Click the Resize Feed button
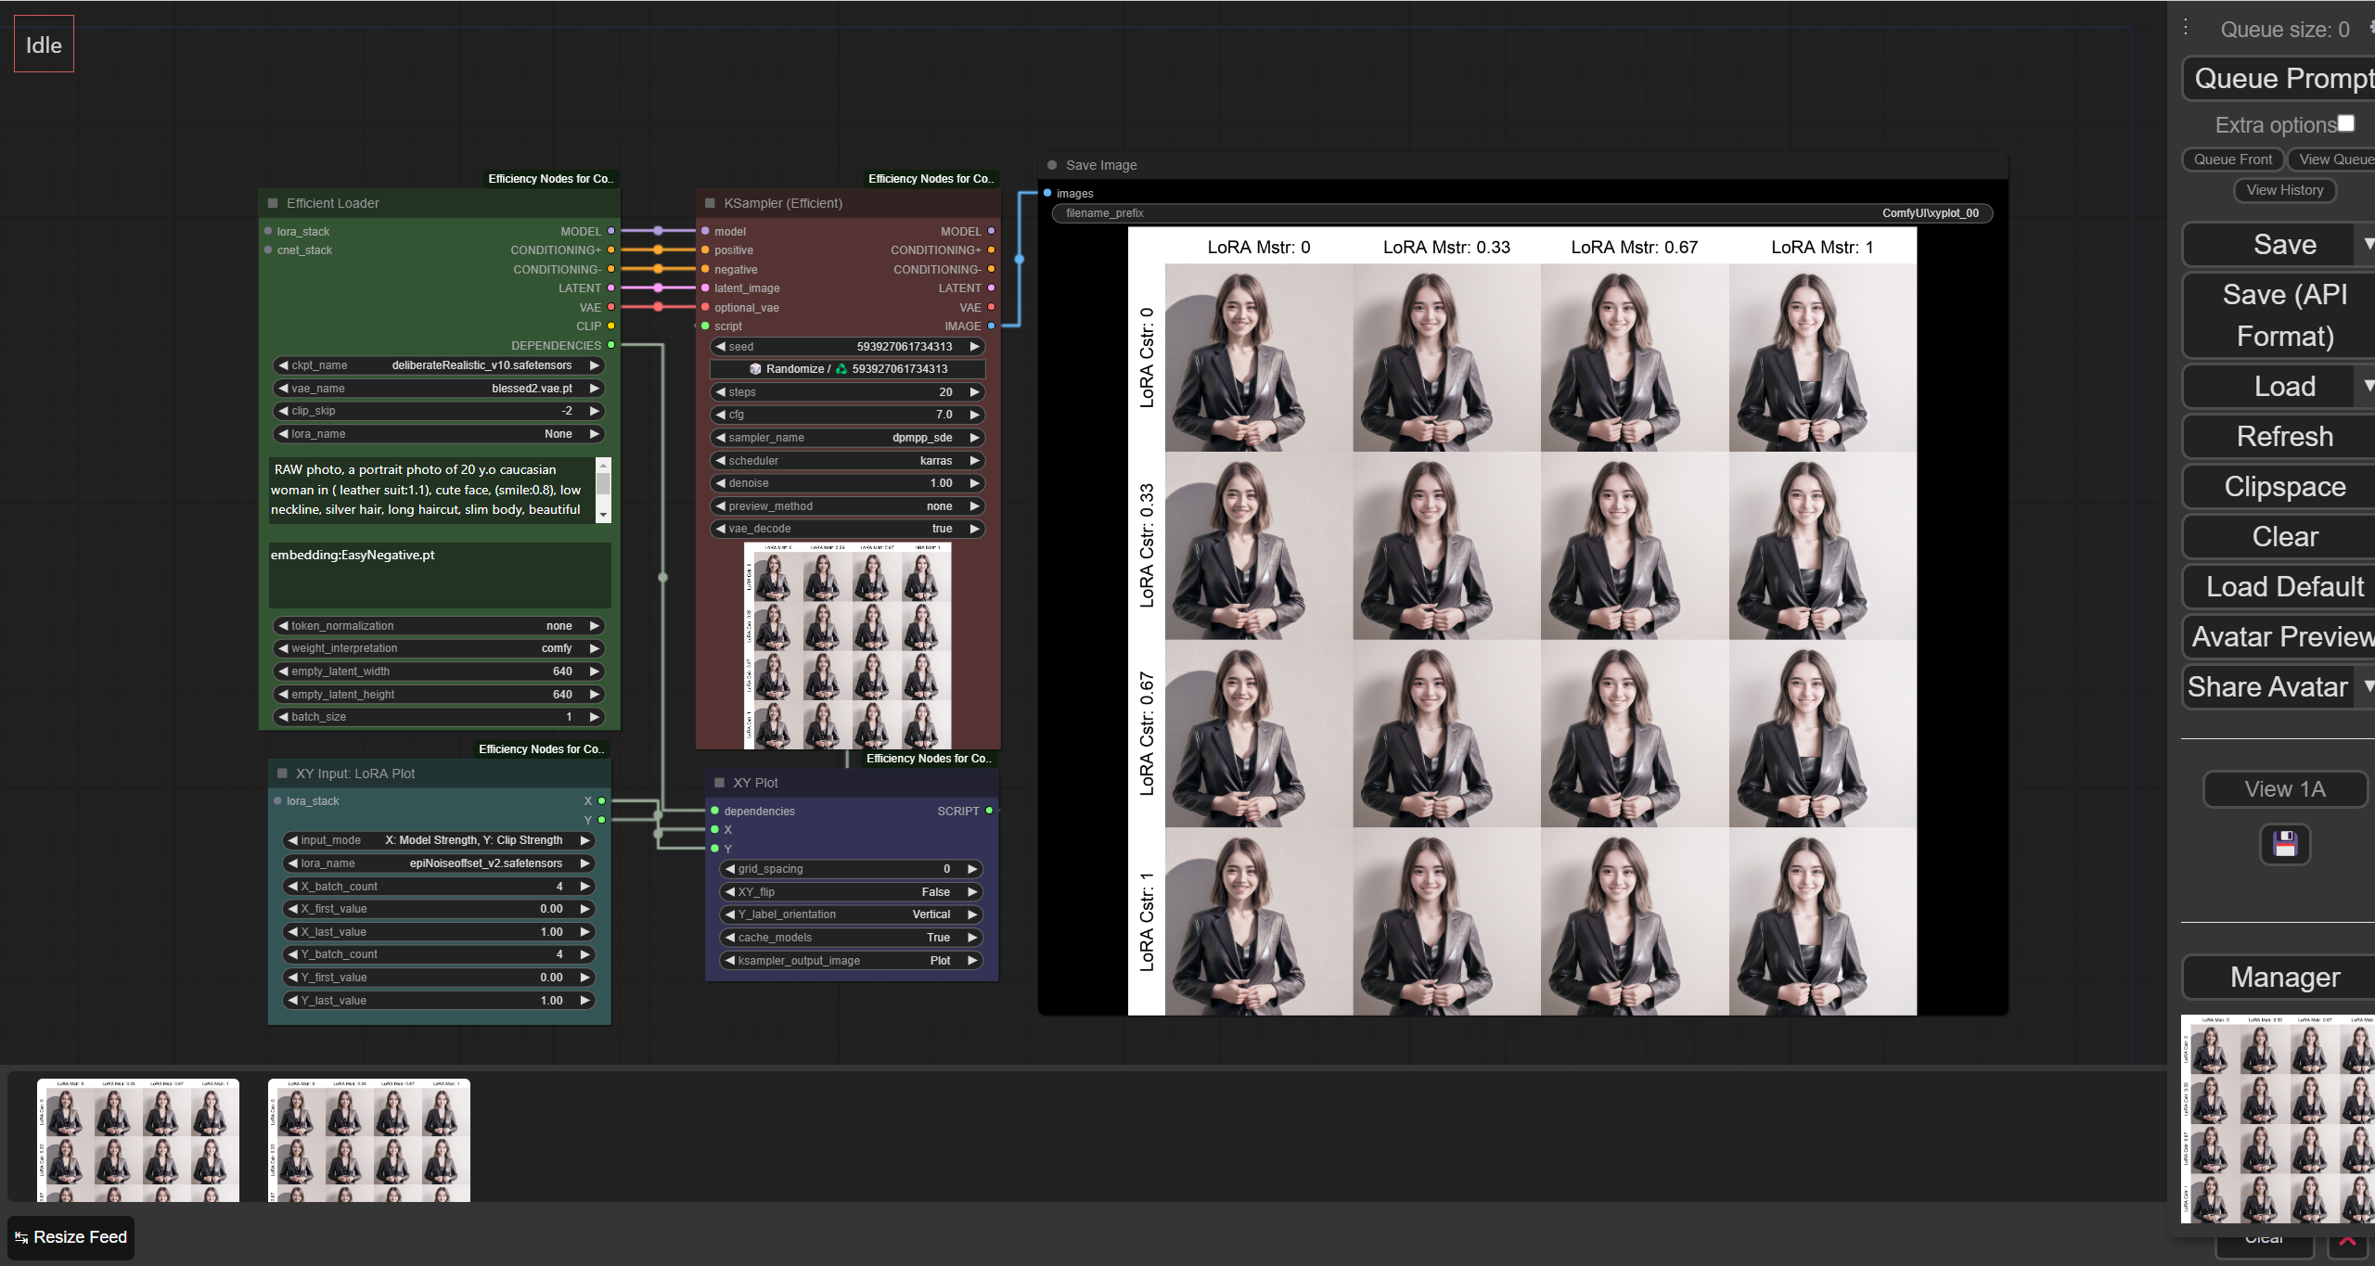The image size is (2375, 1266). 71,1237
